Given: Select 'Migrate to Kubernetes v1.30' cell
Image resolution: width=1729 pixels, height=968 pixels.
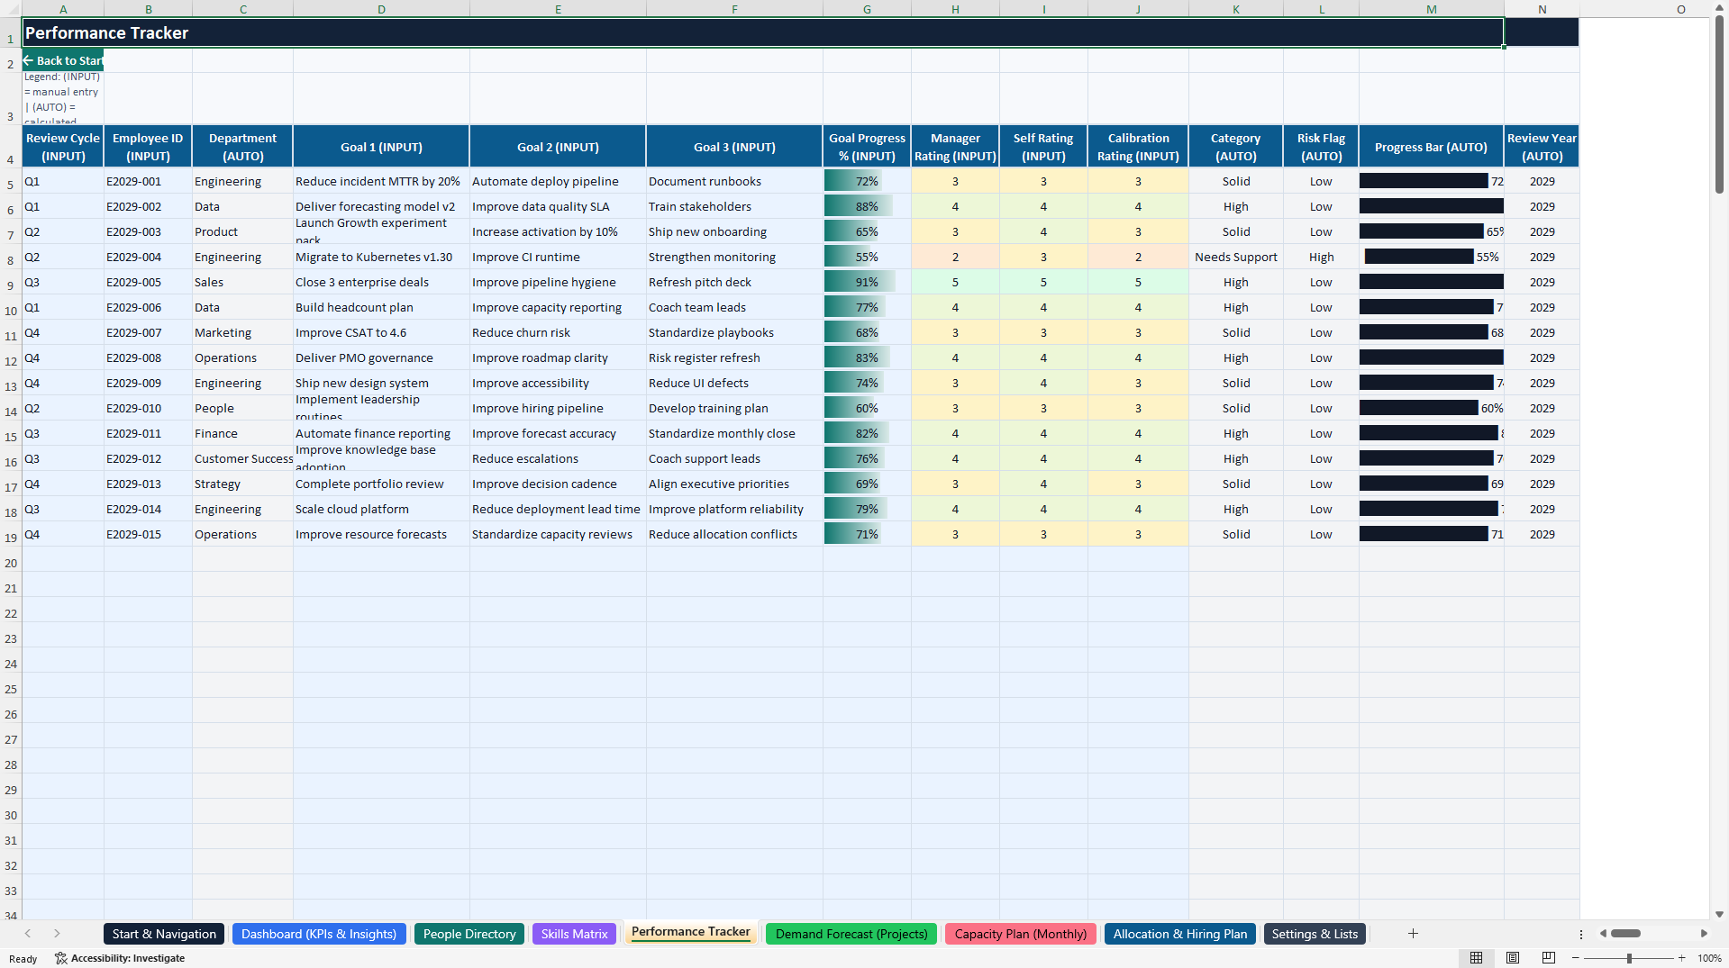Looking at the screenshot, I should (381, 257).
